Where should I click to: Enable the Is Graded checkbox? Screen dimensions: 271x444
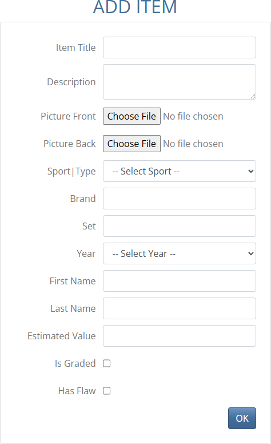click(x=107, y=363)
